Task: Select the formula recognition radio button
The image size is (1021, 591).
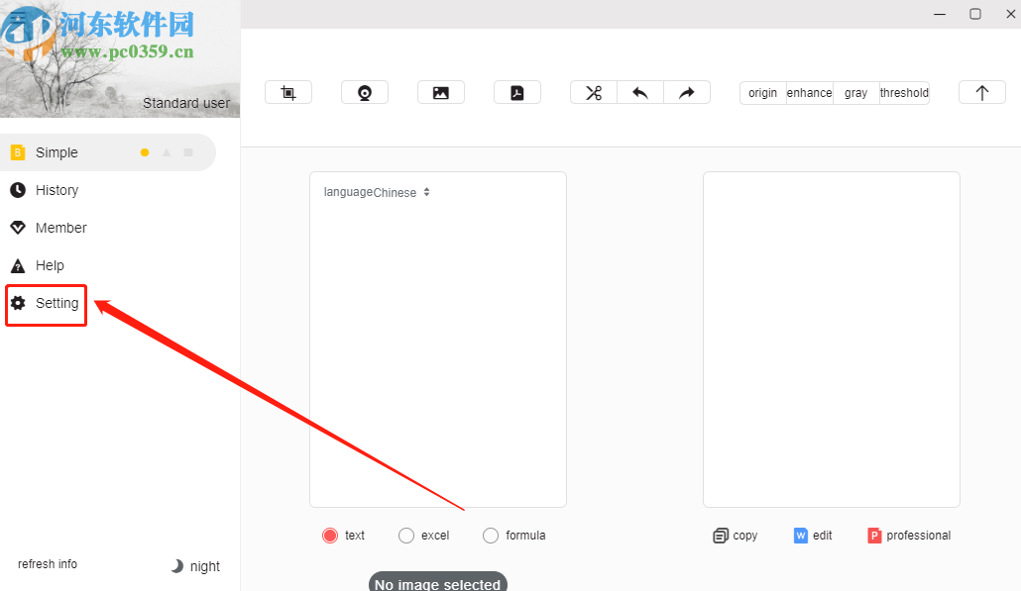Action: [491, 536]
